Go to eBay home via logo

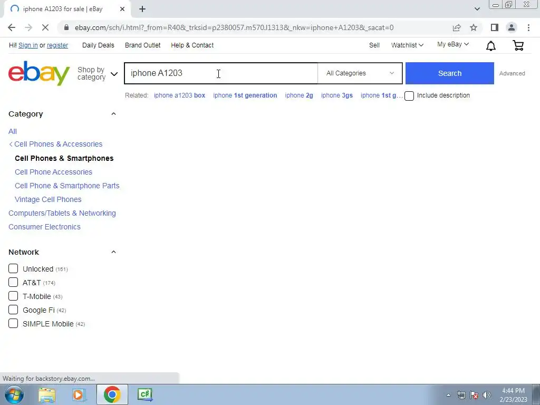pos(39,73)
